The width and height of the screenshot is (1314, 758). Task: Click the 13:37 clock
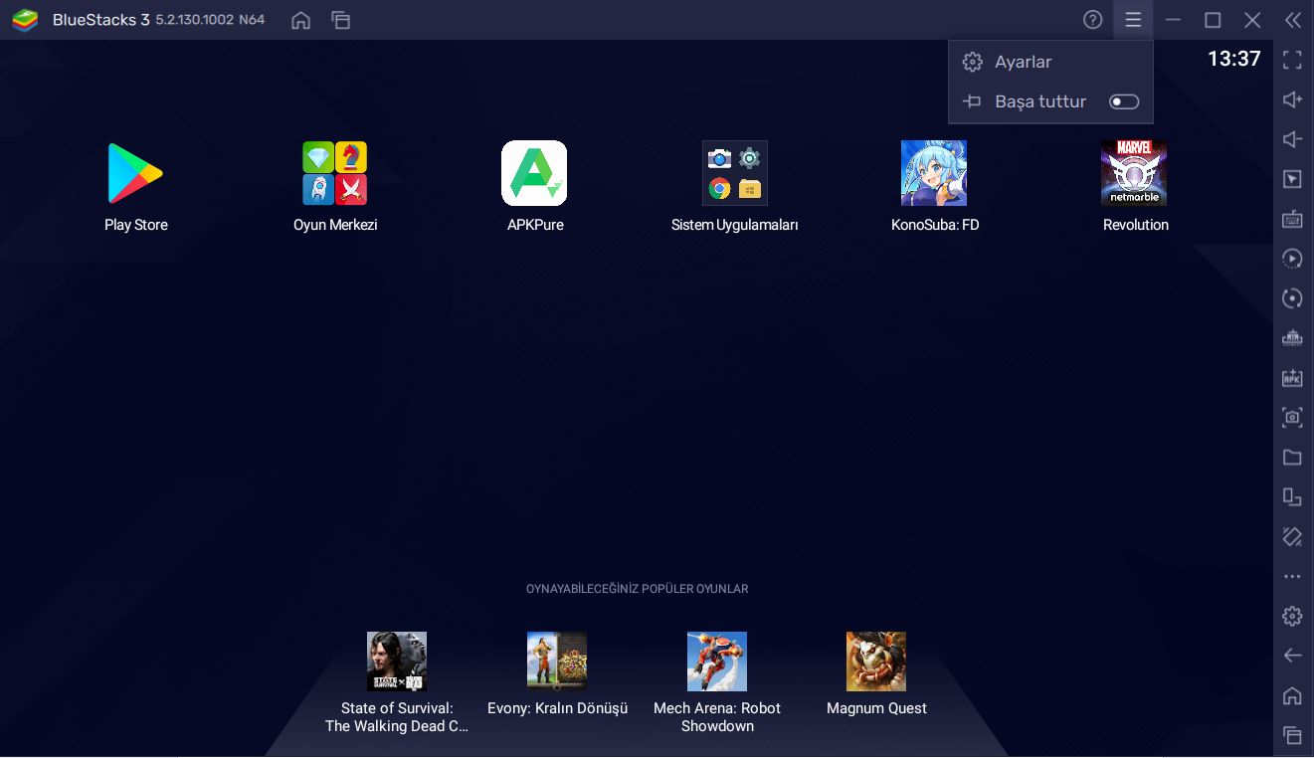pyautogui.click(x=1234, y=59)
